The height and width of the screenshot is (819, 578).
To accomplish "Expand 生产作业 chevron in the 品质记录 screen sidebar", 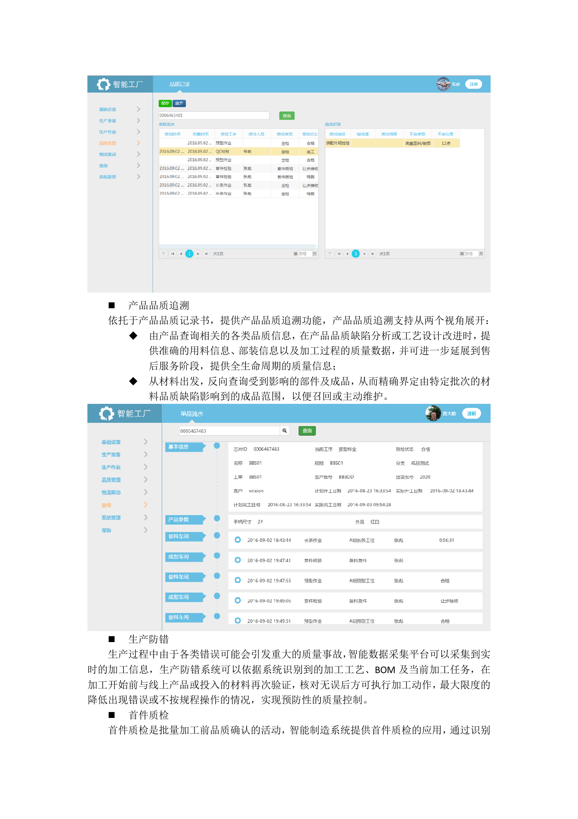I will [138, 132].
